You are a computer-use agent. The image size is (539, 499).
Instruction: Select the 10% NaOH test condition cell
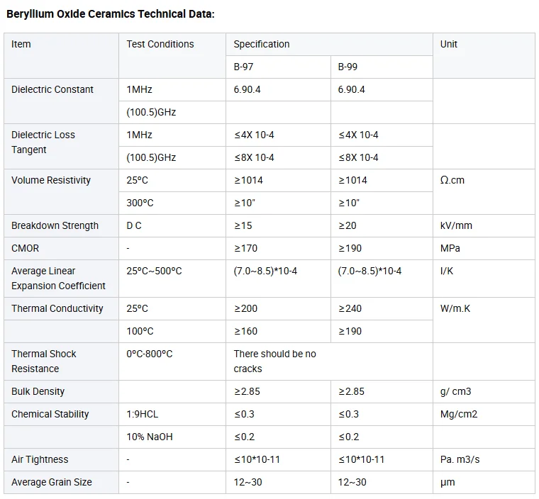point(150,437)
